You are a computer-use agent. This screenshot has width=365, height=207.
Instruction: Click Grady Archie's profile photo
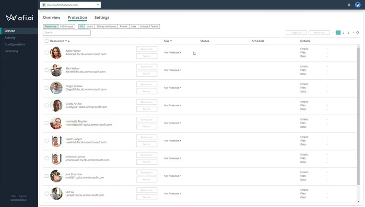[x=56, y=106]
